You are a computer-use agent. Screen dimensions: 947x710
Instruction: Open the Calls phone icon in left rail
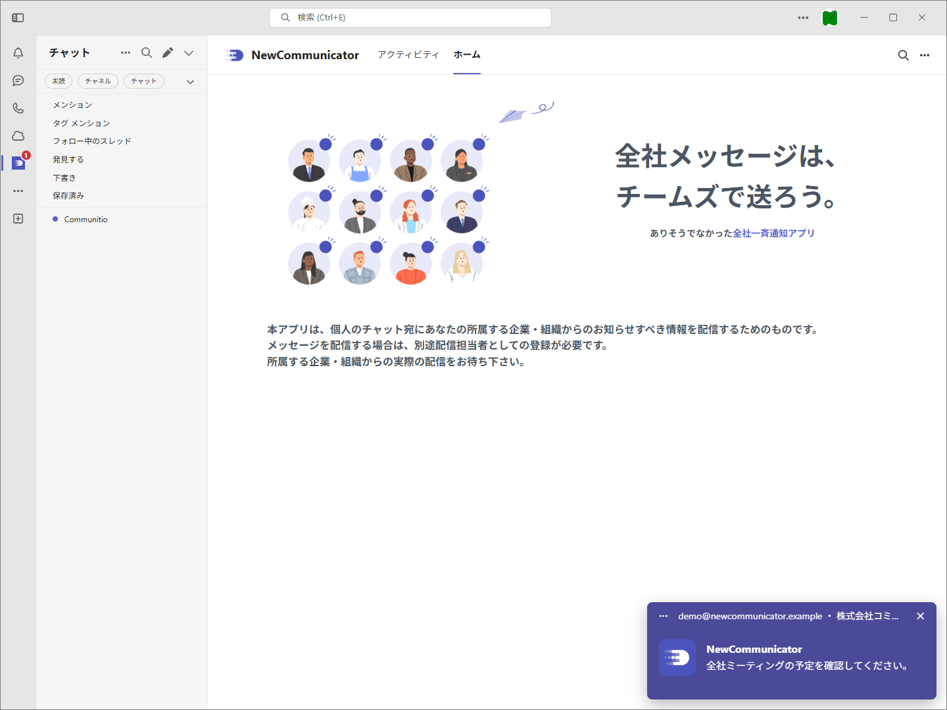click(18, 108)
